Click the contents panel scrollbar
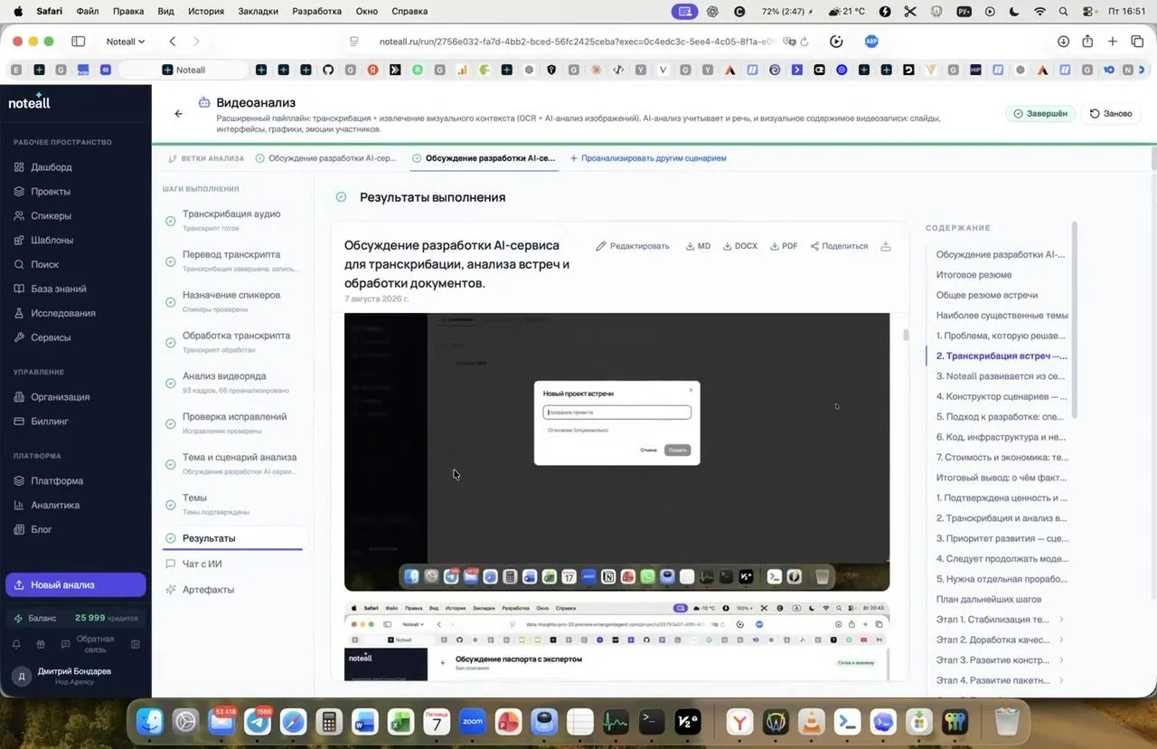The width and height of the screenshot is (1157, 749). click(x=1075, y=319)
